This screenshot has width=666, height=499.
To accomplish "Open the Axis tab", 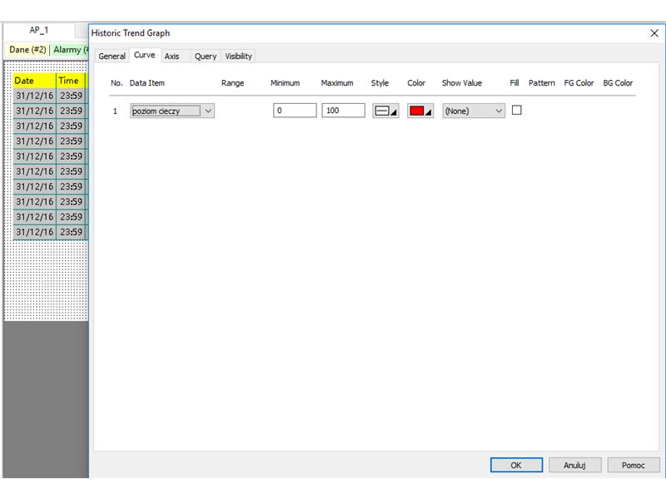I will 172,56.
